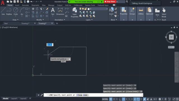179x101 pixels.
Task: Click the MODEL space button
Action: (105, 99)
